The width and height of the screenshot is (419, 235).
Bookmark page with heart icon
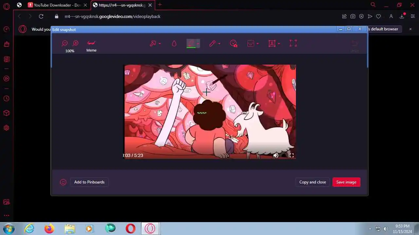378,16
